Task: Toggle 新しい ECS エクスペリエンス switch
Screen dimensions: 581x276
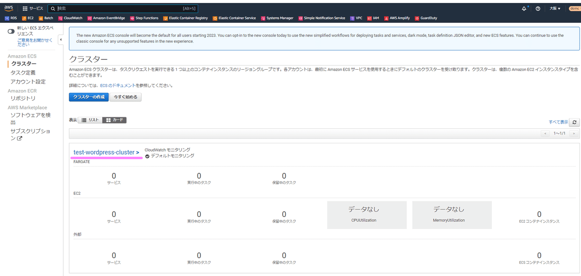Action: [x=11, y=31]
